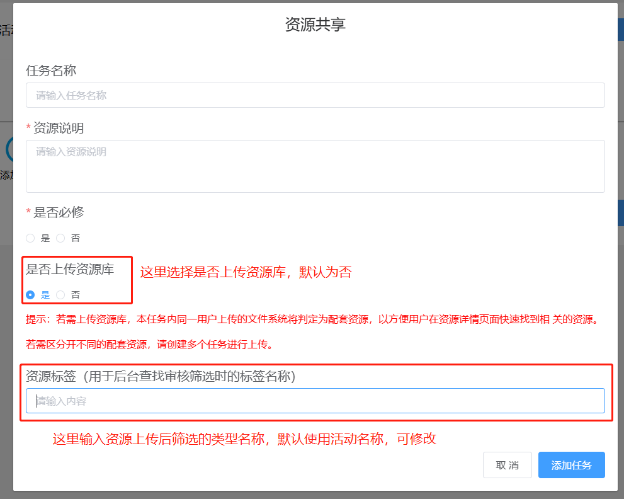Click the 任务名称 field label
The width and height of the screenshot is (624, 499).
click(x=51, y=70)
